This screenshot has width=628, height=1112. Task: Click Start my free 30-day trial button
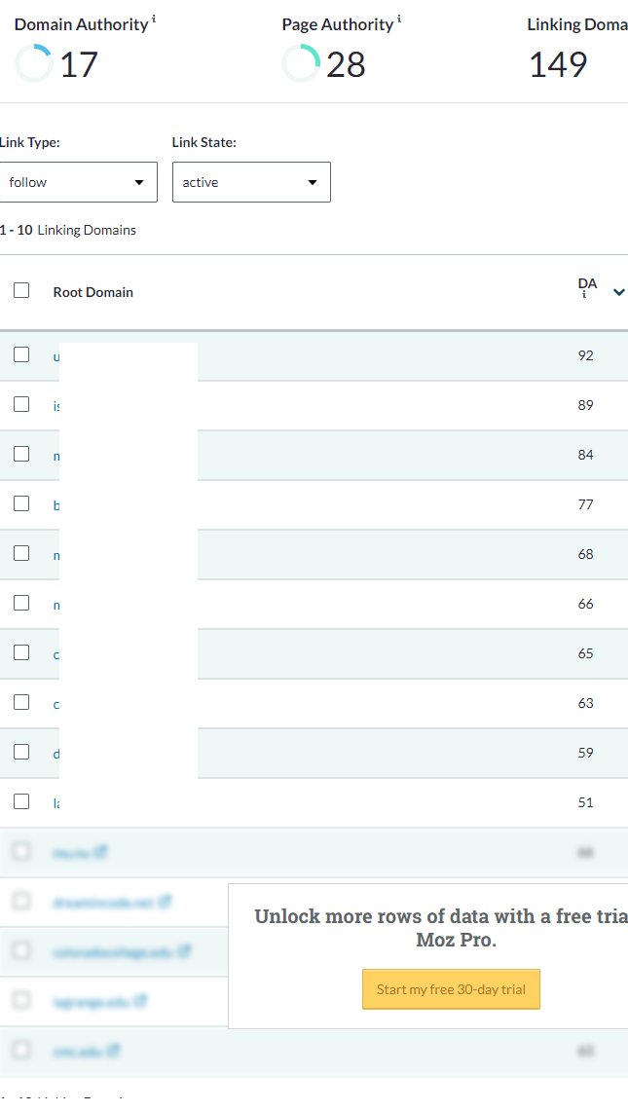click(x=451, y=989)
